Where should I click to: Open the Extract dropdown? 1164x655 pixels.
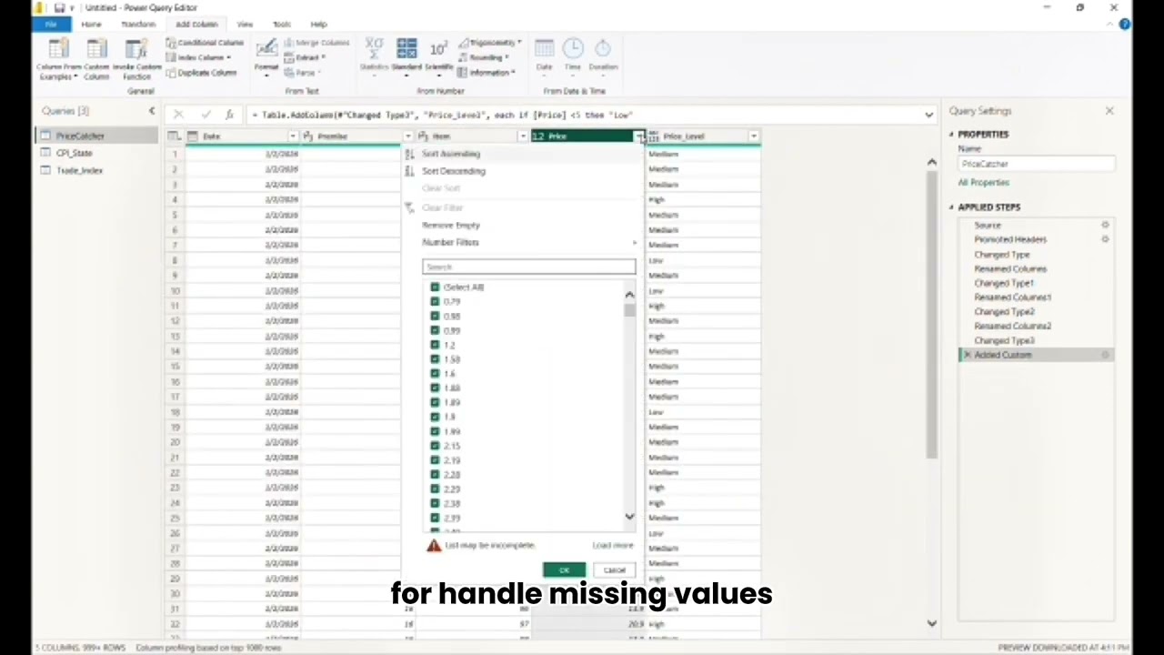[x=306, y=57]
